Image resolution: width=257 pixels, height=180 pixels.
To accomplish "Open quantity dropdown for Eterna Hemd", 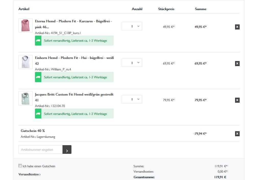I will pos(132,26).
